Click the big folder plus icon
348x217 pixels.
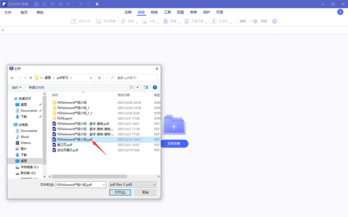coord(174,126)
